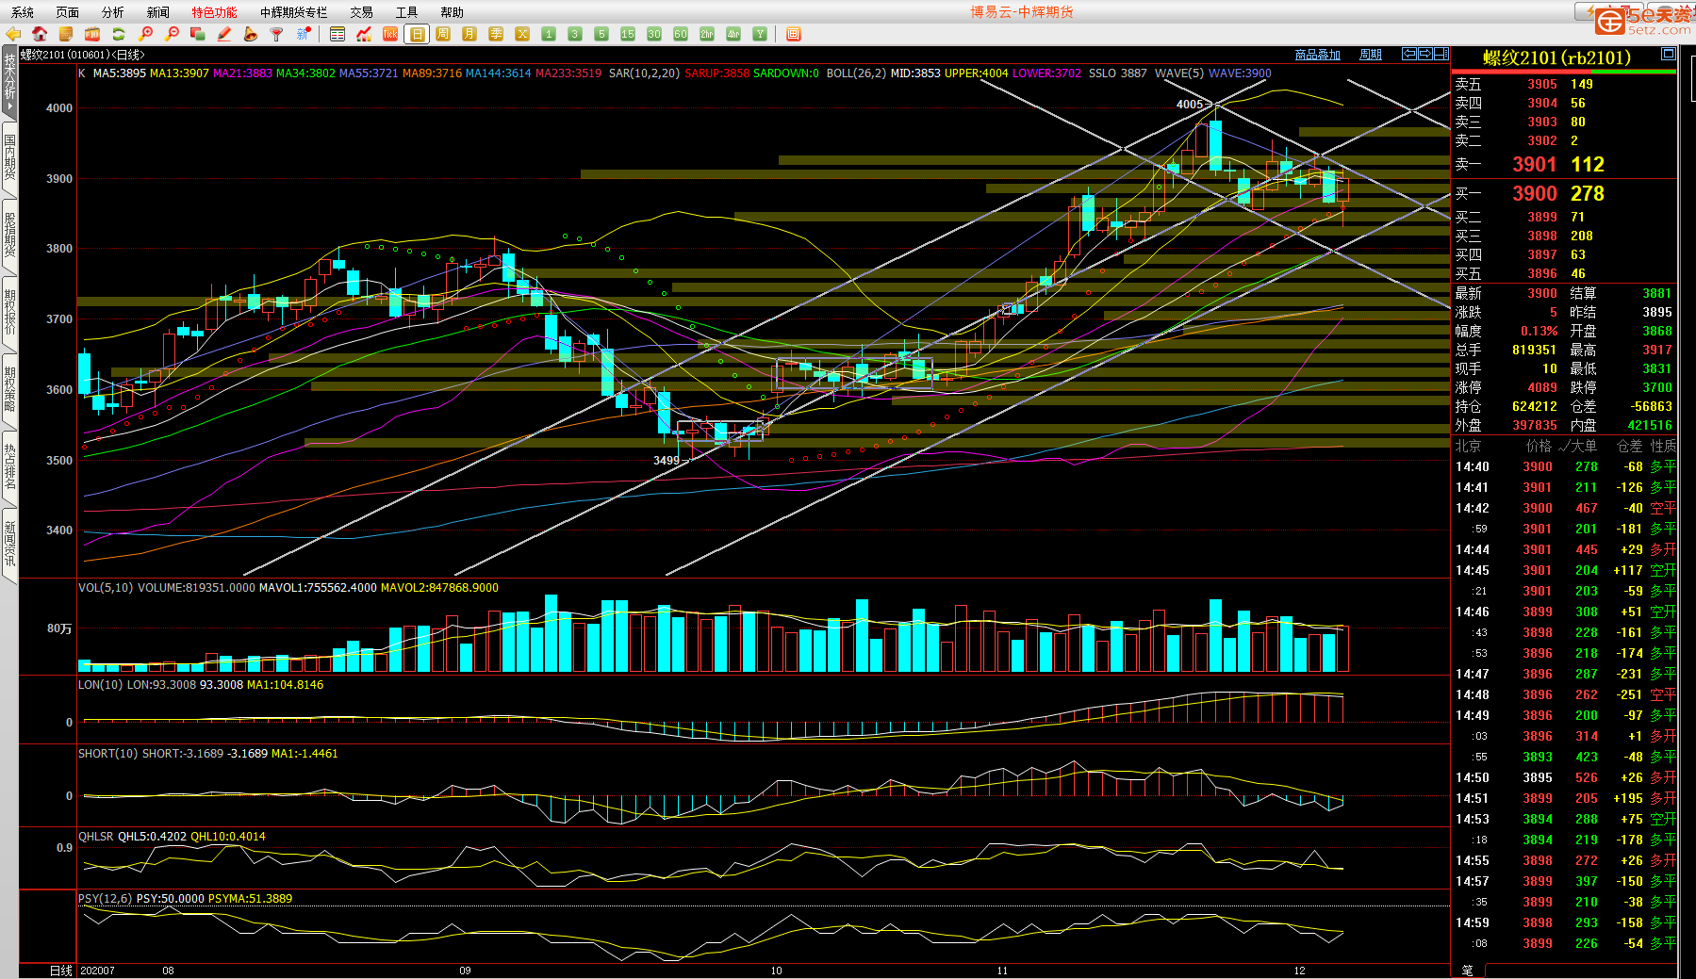Click the red trend chart icon
This screenshot has height=979, width=1696.
[x=364, y=34]
